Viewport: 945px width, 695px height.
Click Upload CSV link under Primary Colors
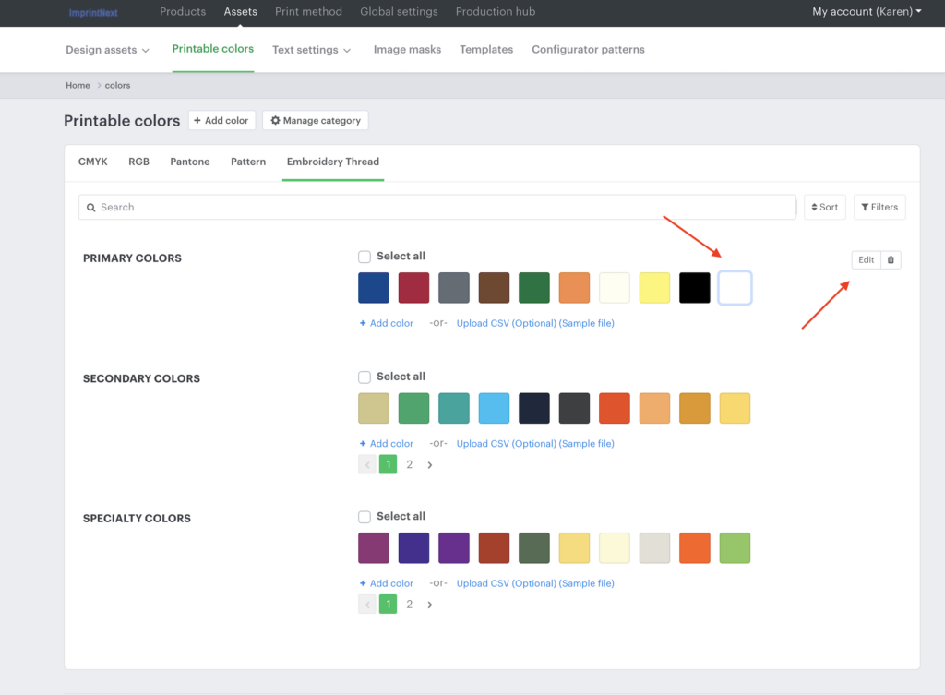coord(534,324)
